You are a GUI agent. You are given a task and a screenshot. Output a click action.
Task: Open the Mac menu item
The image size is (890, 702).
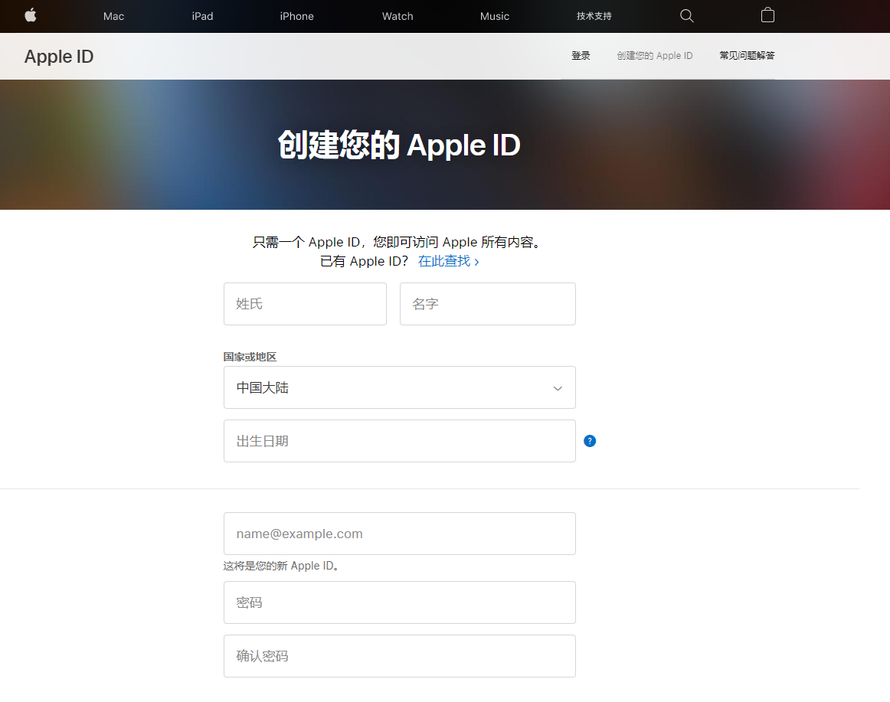113,16
